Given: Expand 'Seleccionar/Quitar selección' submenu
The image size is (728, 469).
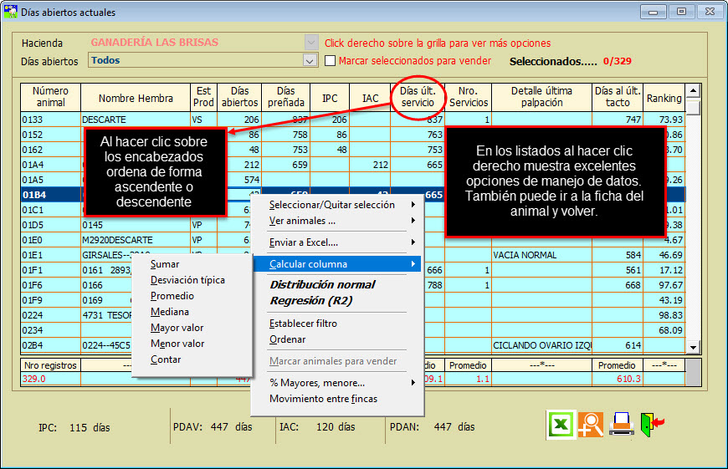Looking at the screenshot, I should tap(331, 205).
